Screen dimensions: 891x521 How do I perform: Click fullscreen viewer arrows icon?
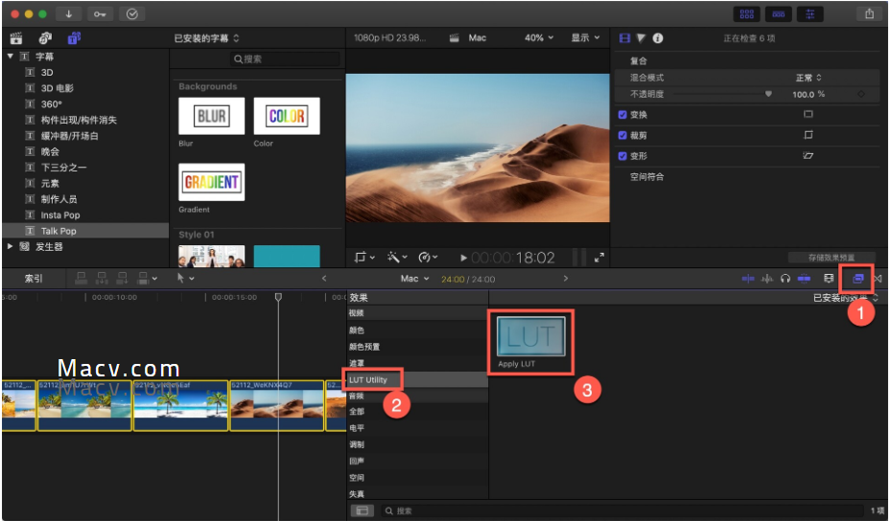click(x=598, y=258)
